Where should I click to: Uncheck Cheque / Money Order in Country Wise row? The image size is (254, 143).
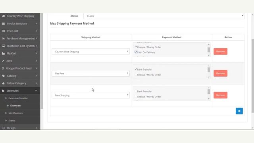click(x=136, y=47)
